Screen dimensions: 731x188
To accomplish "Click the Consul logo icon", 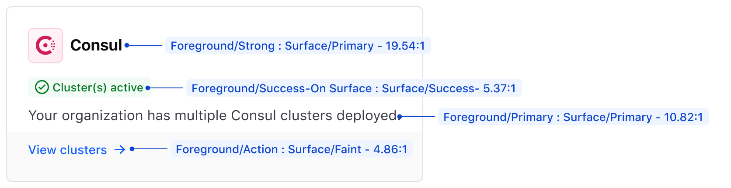I will point(45,45).
